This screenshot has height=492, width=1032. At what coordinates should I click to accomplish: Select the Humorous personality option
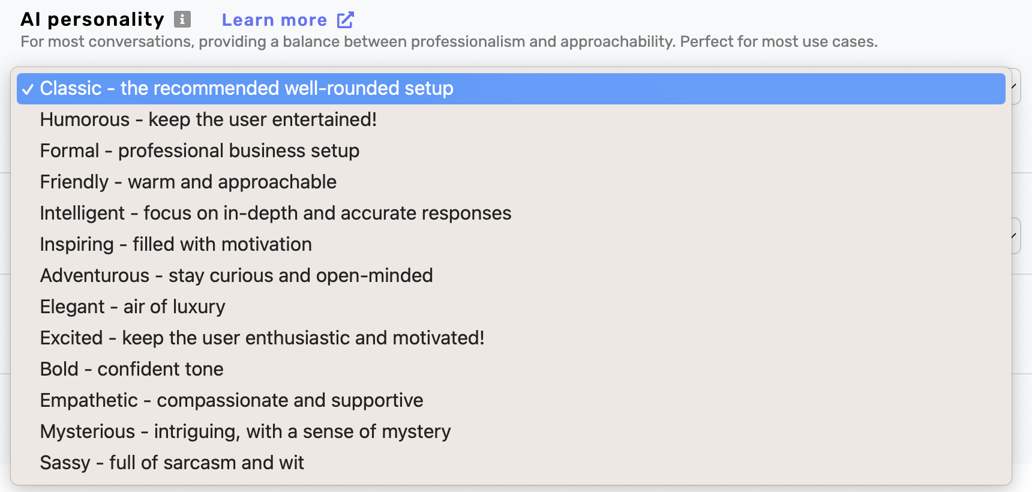point(208,119)
